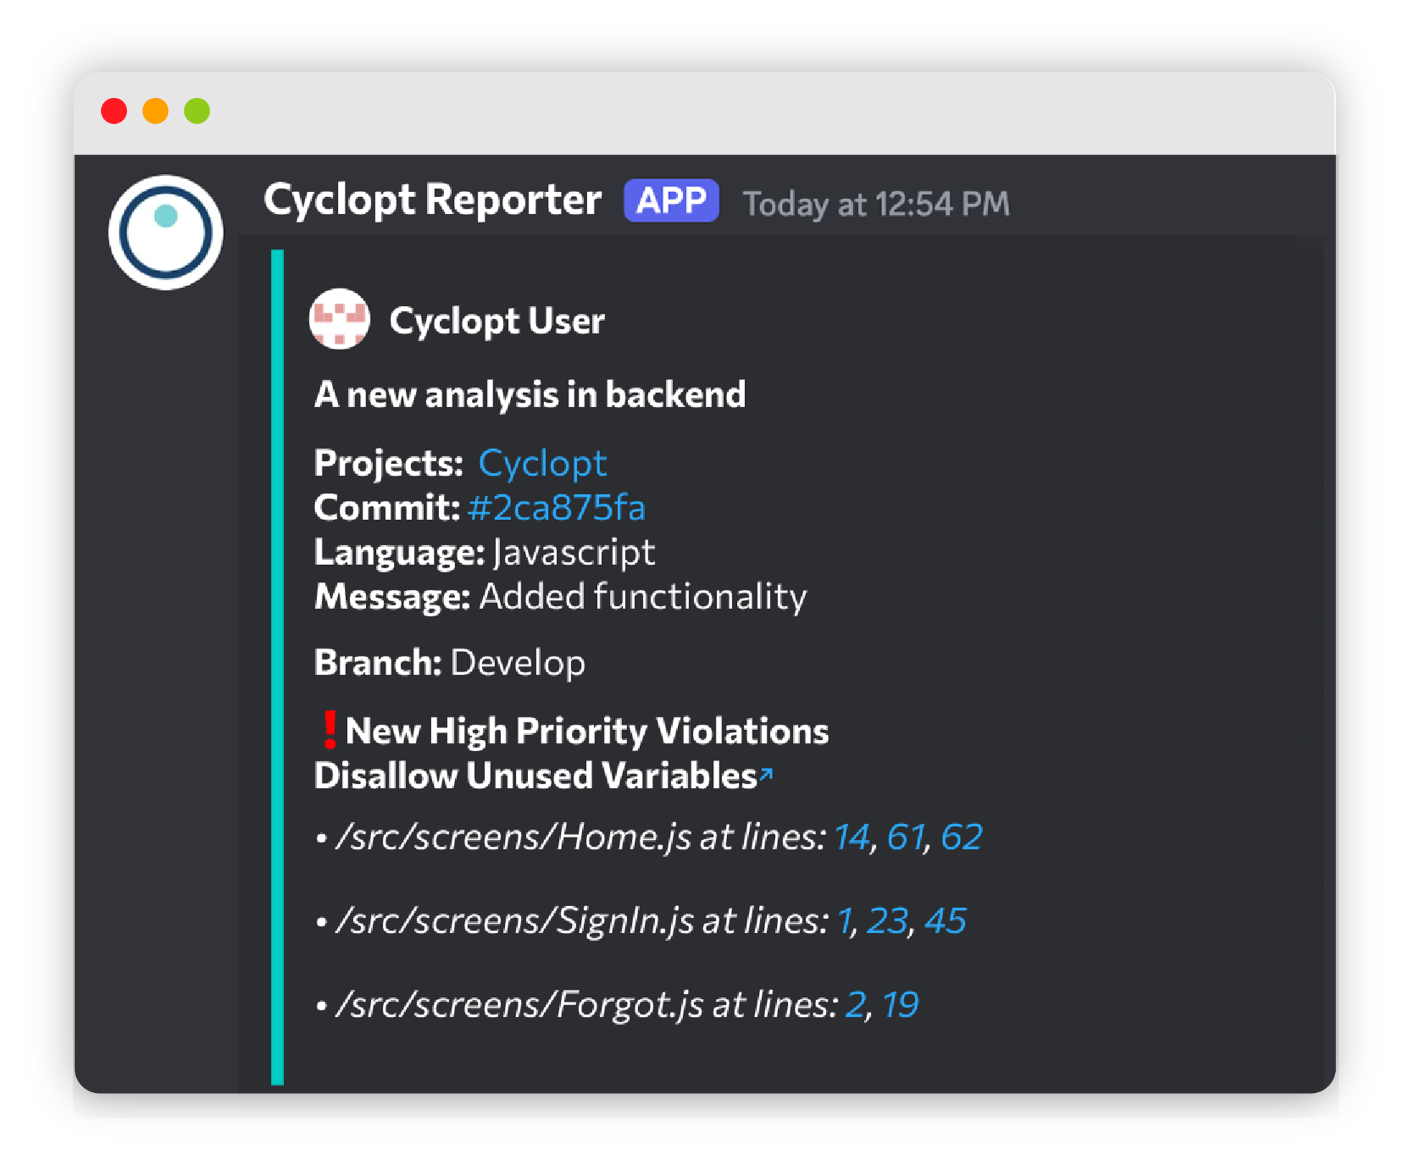Image resolution: width=1415 pixels, height=1169 pixels.
Task: Open the Cyclopt project link
Action: (542, 463)
